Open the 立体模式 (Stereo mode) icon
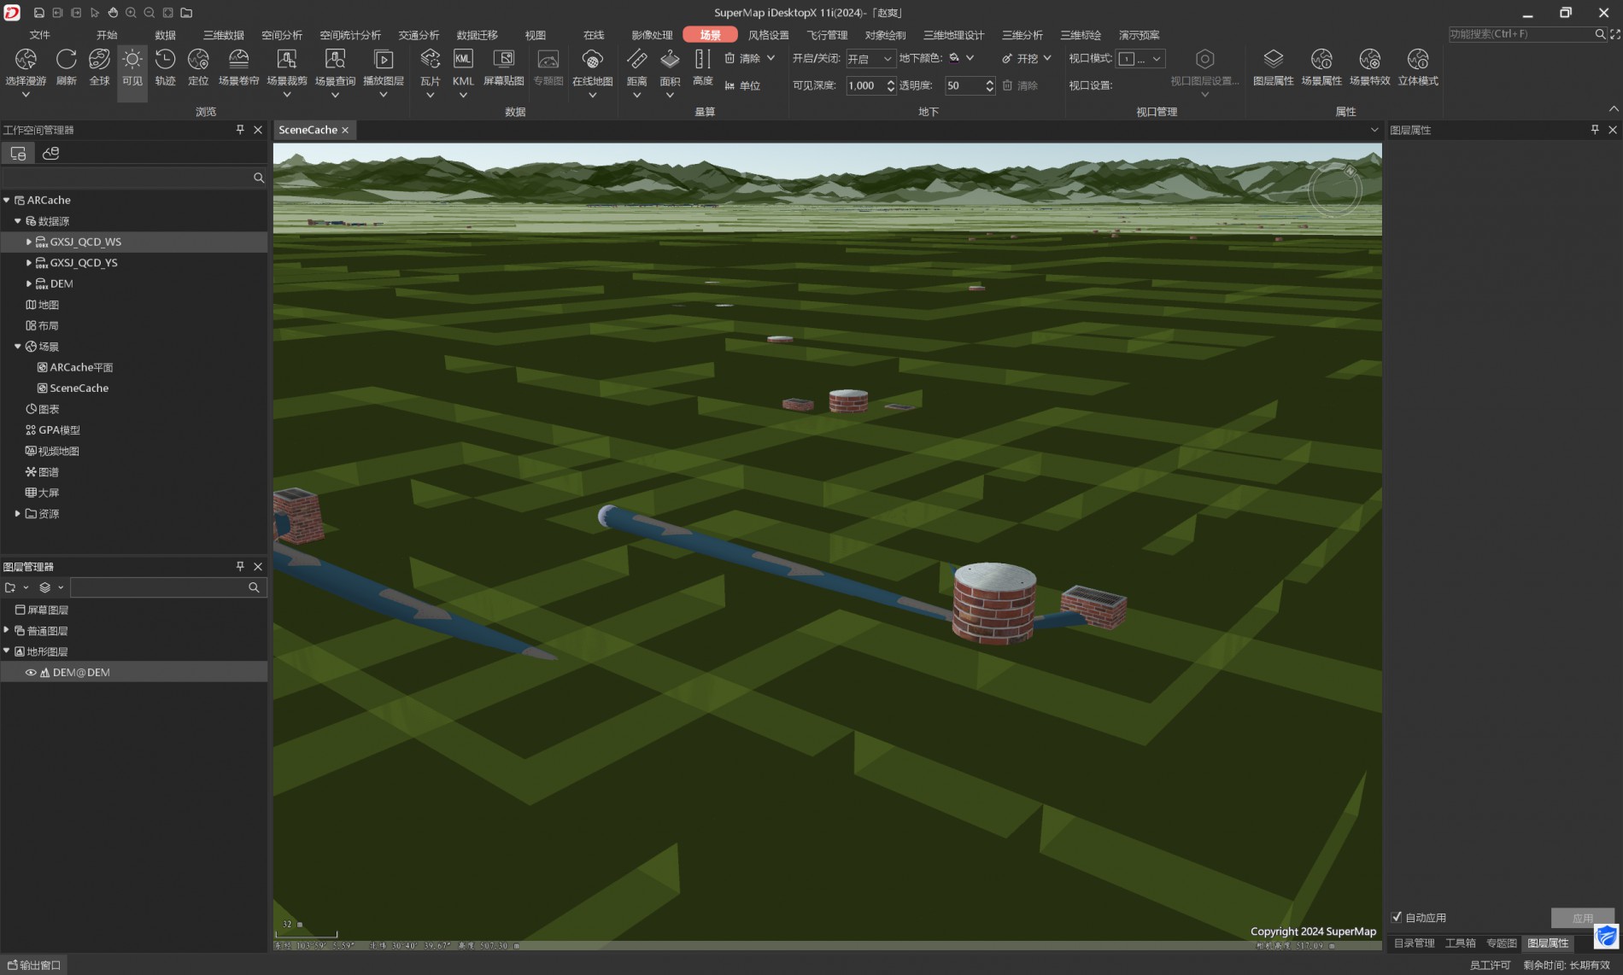This screenshot has height=975, width=1623. (x=1418, y=67)
